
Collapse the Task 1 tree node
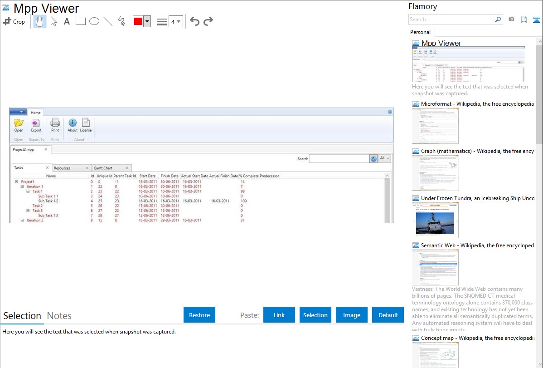28,191
